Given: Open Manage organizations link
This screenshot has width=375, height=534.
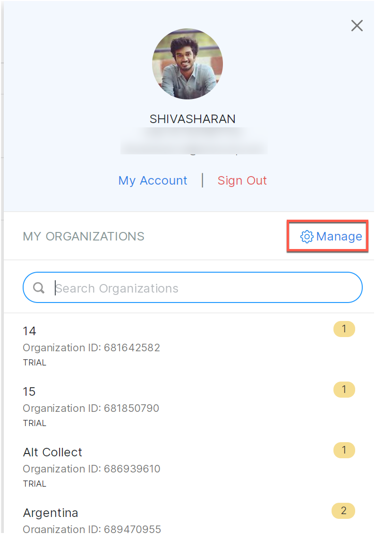Looking at the screenshot, I should [x=339, y=236].
